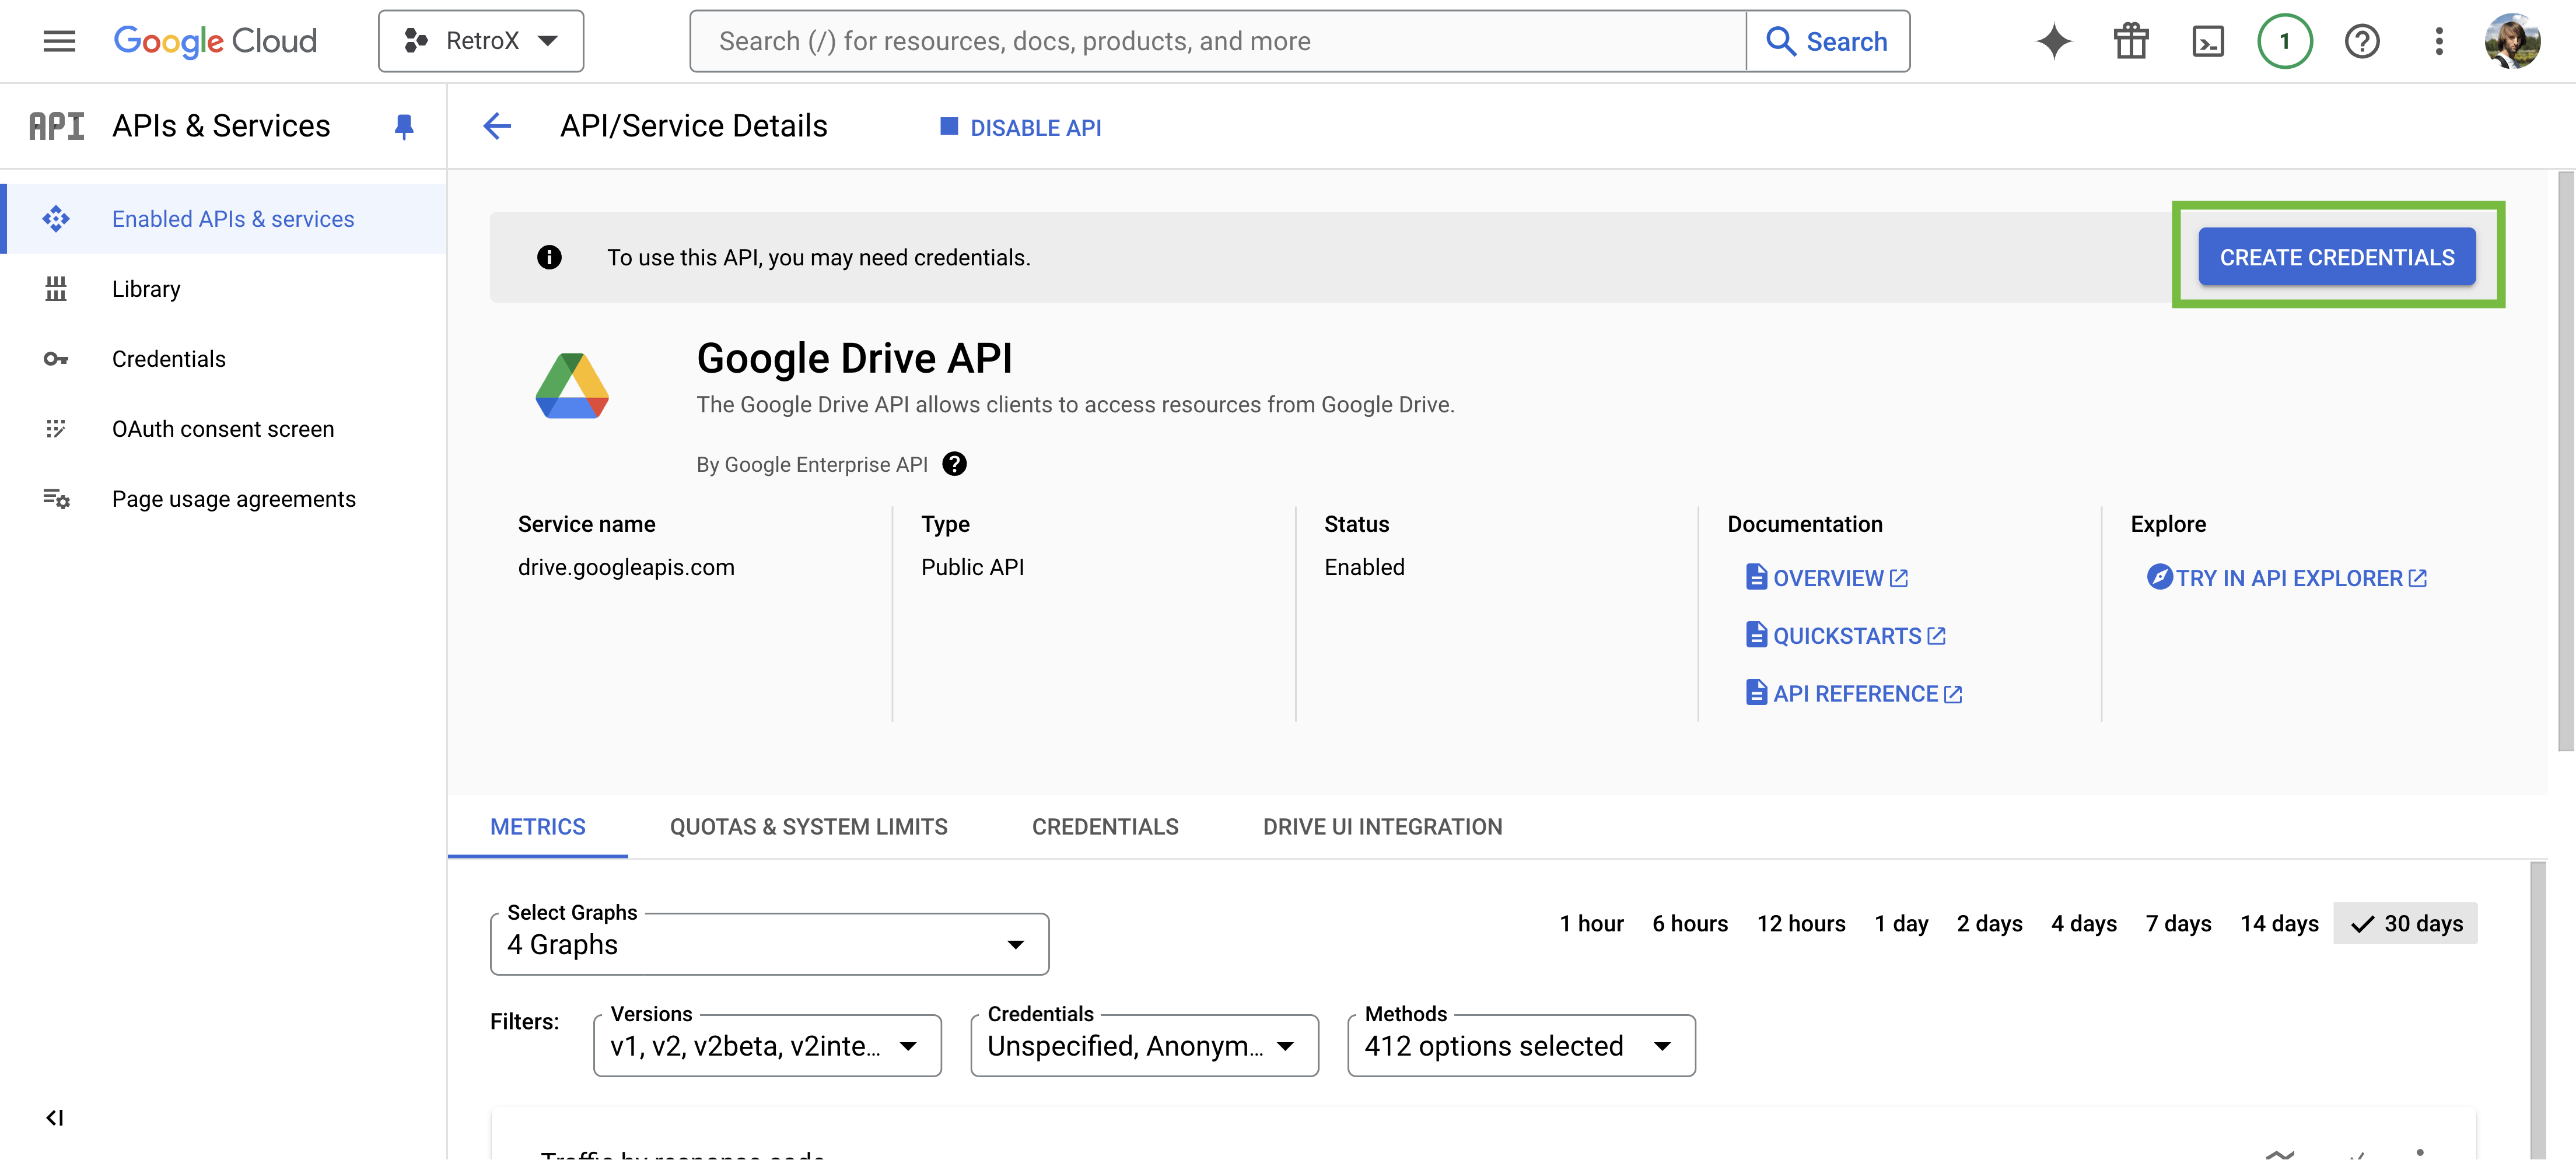Open the user account avatar

coord(2512,41)
